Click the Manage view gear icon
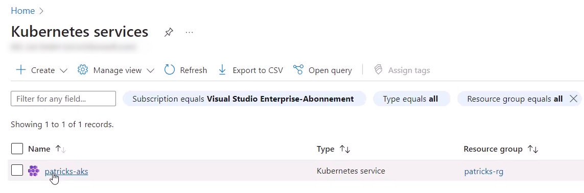The image size is (584, 193). click(82, 70)
